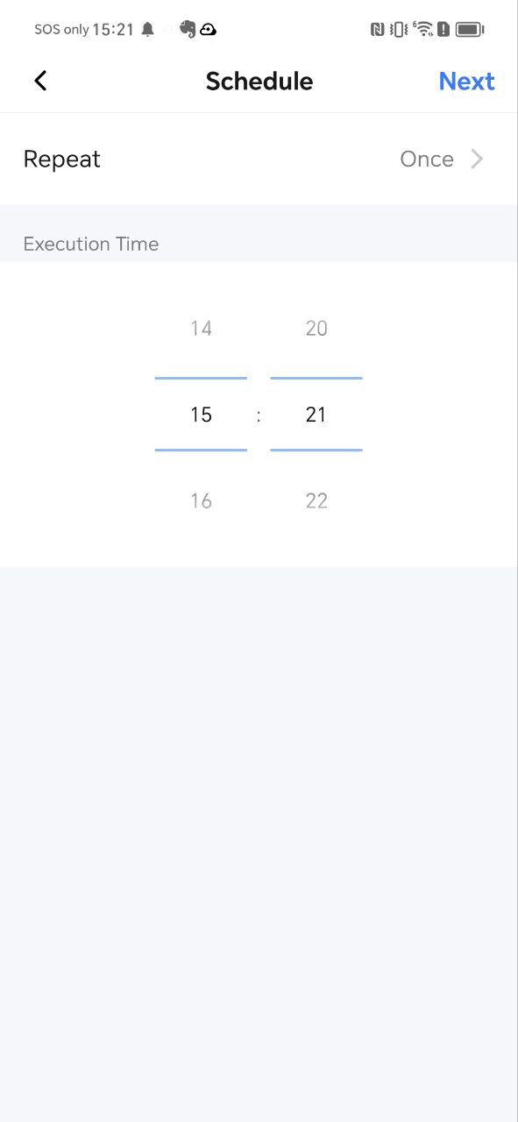Tap the Next button
Screen dimensions: 518x1122
(x=466, y=81)
